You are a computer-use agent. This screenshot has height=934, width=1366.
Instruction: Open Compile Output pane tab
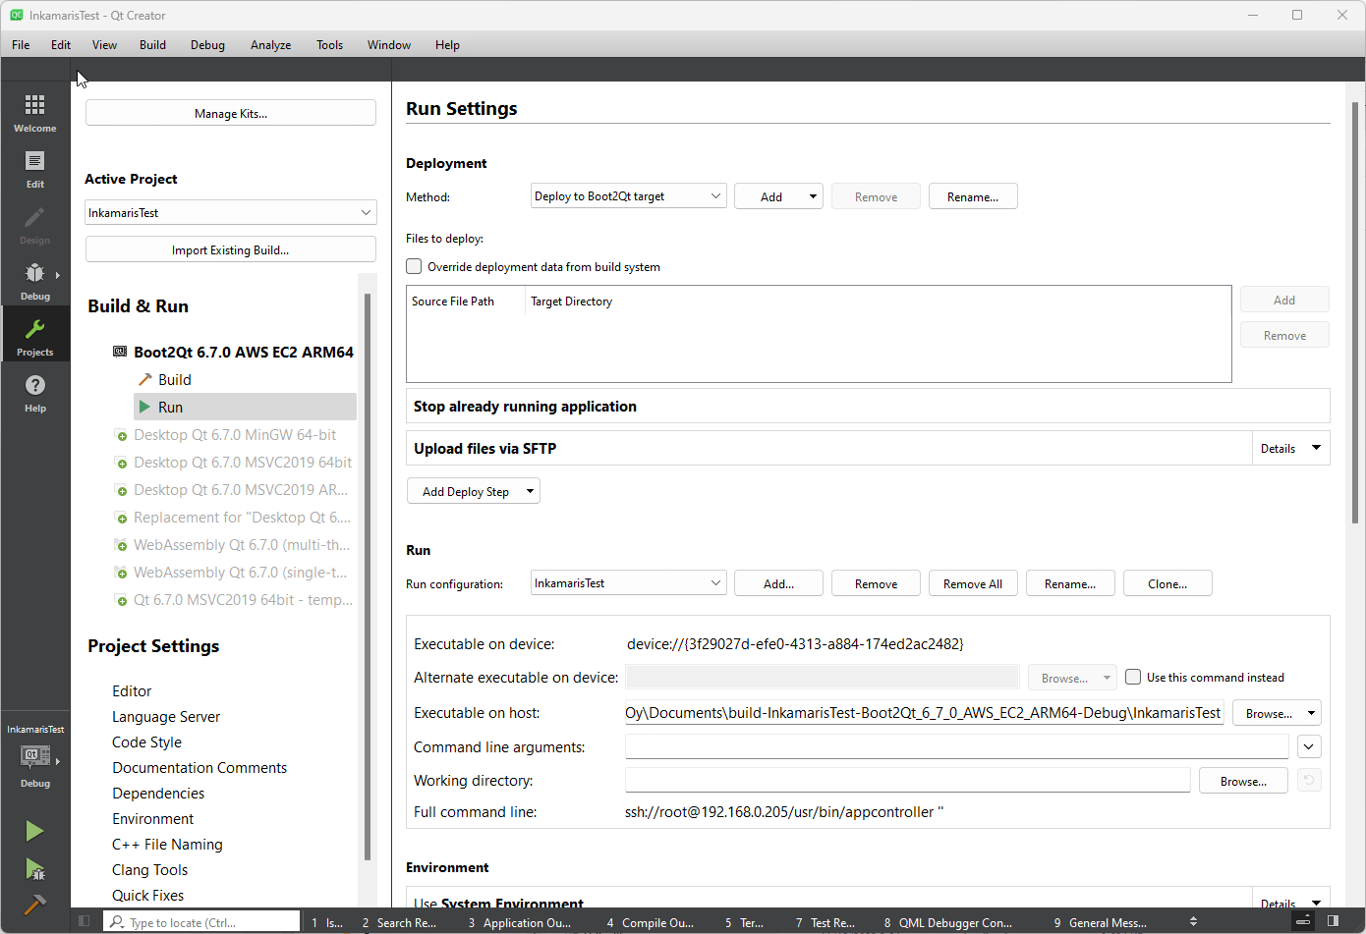tap(651, 922)
